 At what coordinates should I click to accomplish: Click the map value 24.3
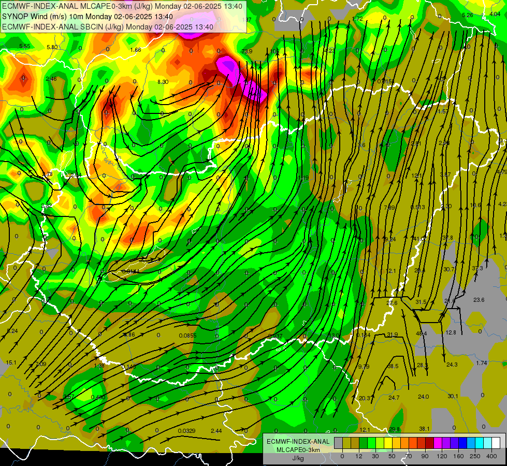[452, 365]
